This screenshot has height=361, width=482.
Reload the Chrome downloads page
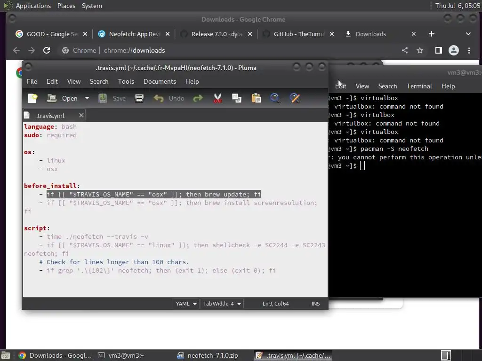[x=47, y=50]
